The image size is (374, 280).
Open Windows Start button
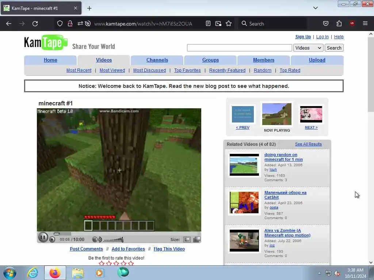click(10, 273)
